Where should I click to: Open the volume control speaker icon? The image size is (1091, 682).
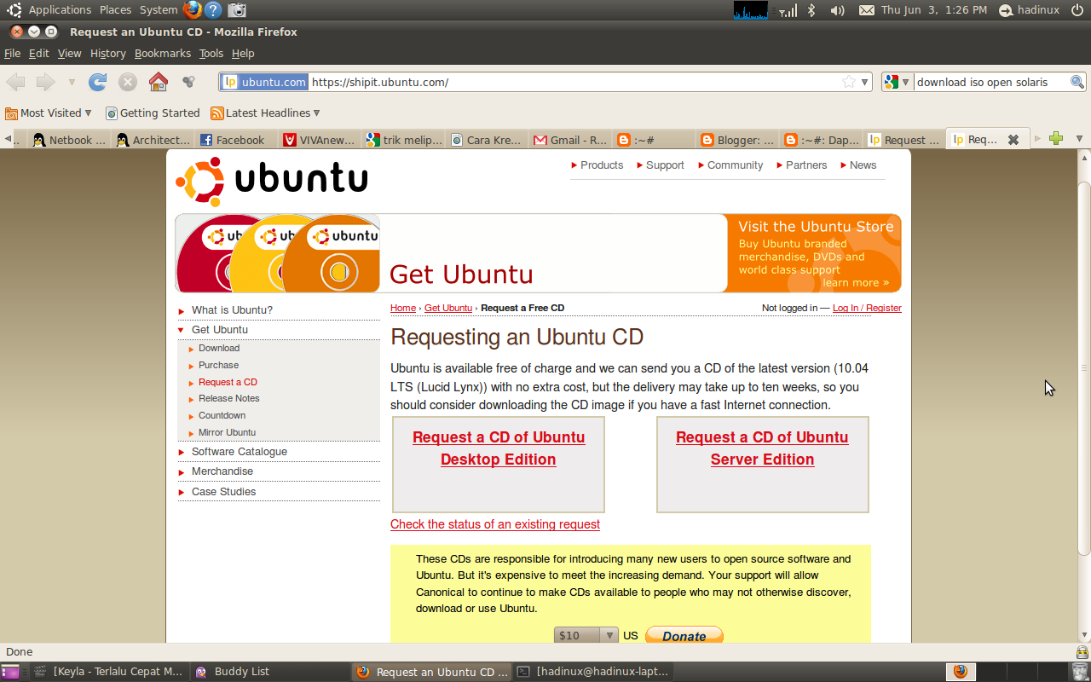pos(835,9)
